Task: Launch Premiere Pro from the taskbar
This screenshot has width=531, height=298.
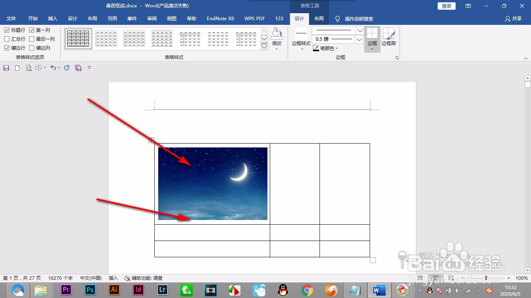Action: [66, 289]
